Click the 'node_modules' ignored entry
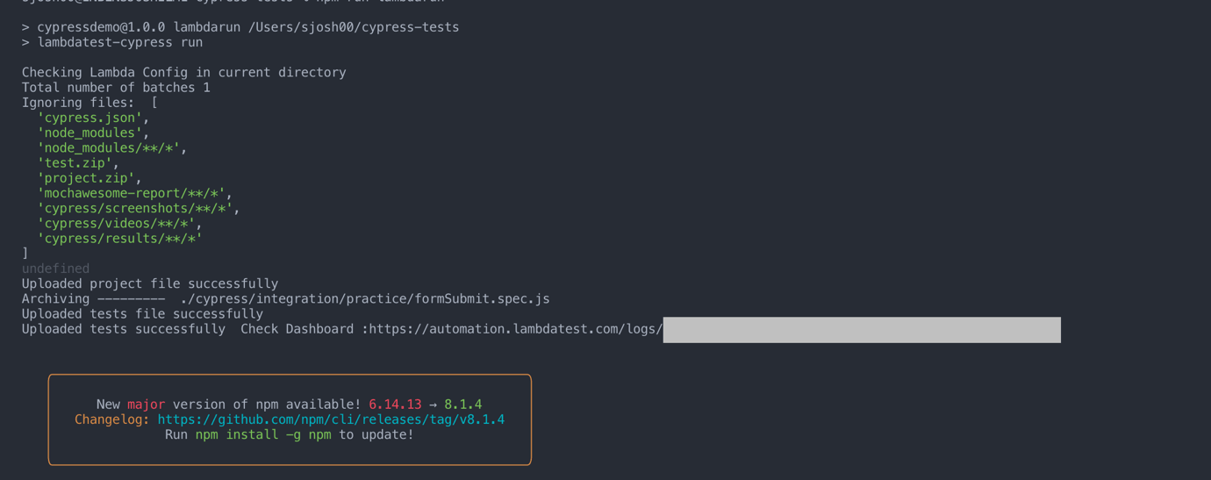Image resolution: width=1211 pixels, height=480 pixels. [x=90, y=133]
